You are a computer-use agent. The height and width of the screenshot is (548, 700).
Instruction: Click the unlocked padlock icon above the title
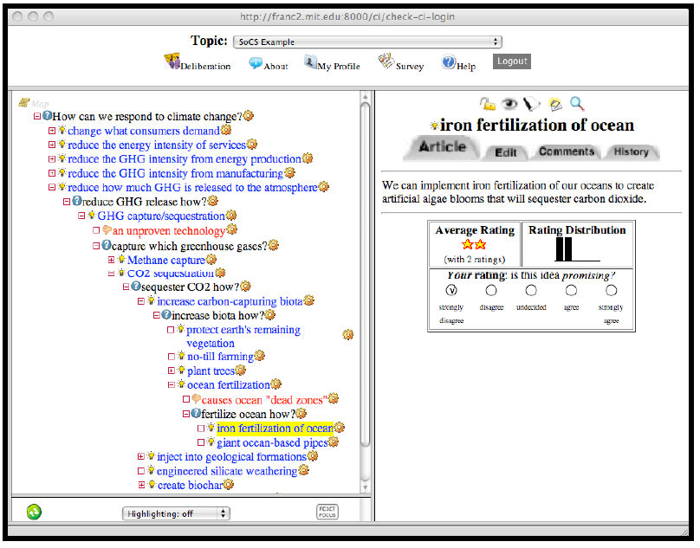488,104
